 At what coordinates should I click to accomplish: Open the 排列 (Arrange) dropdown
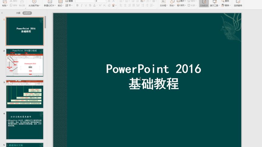pos(181,5)
